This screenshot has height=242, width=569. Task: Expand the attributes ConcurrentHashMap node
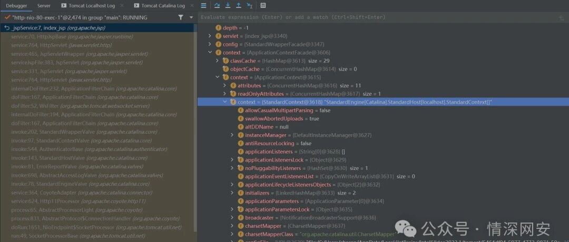click(x=225, y=86)
